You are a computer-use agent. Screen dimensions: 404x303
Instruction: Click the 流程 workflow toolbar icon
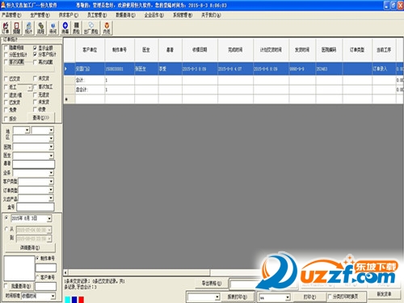(x=40, y=28)
